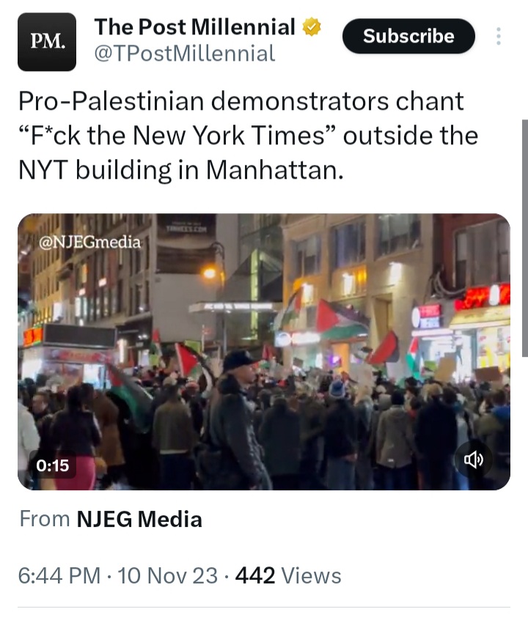This screenshot has height=620, width=528.
Task: Click the PM. logo text
Action: pos(48,41)
